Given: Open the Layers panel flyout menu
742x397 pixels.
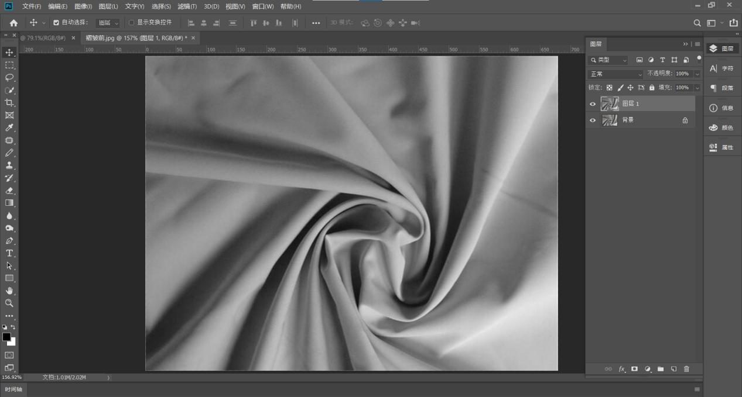Looking at the screenshot, I should (x=697, y=44).
